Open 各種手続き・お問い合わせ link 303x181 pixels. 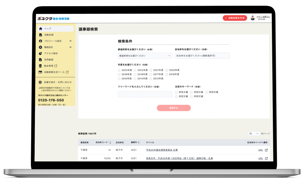coord(58,82)
